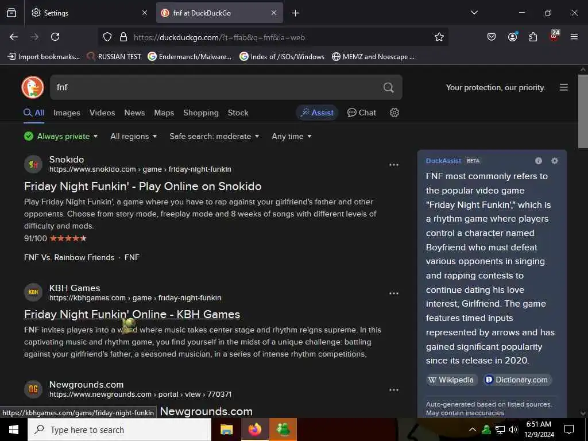Switch to the Videos search tab
The height and width of the screenshot is (441, 588).
102,113
